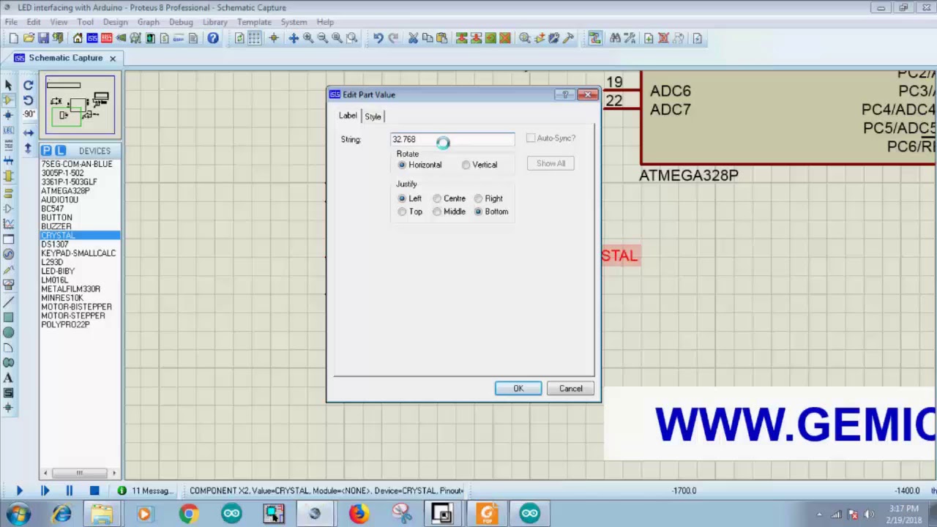Choose the Component mode tool in the left toolbar
Screen dimensions: 937x527
point(8,100)
